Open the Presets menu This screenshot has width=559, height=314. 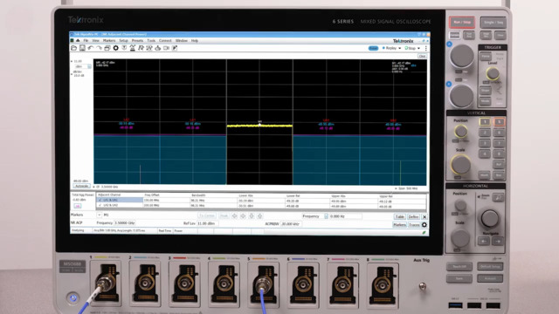137,41
